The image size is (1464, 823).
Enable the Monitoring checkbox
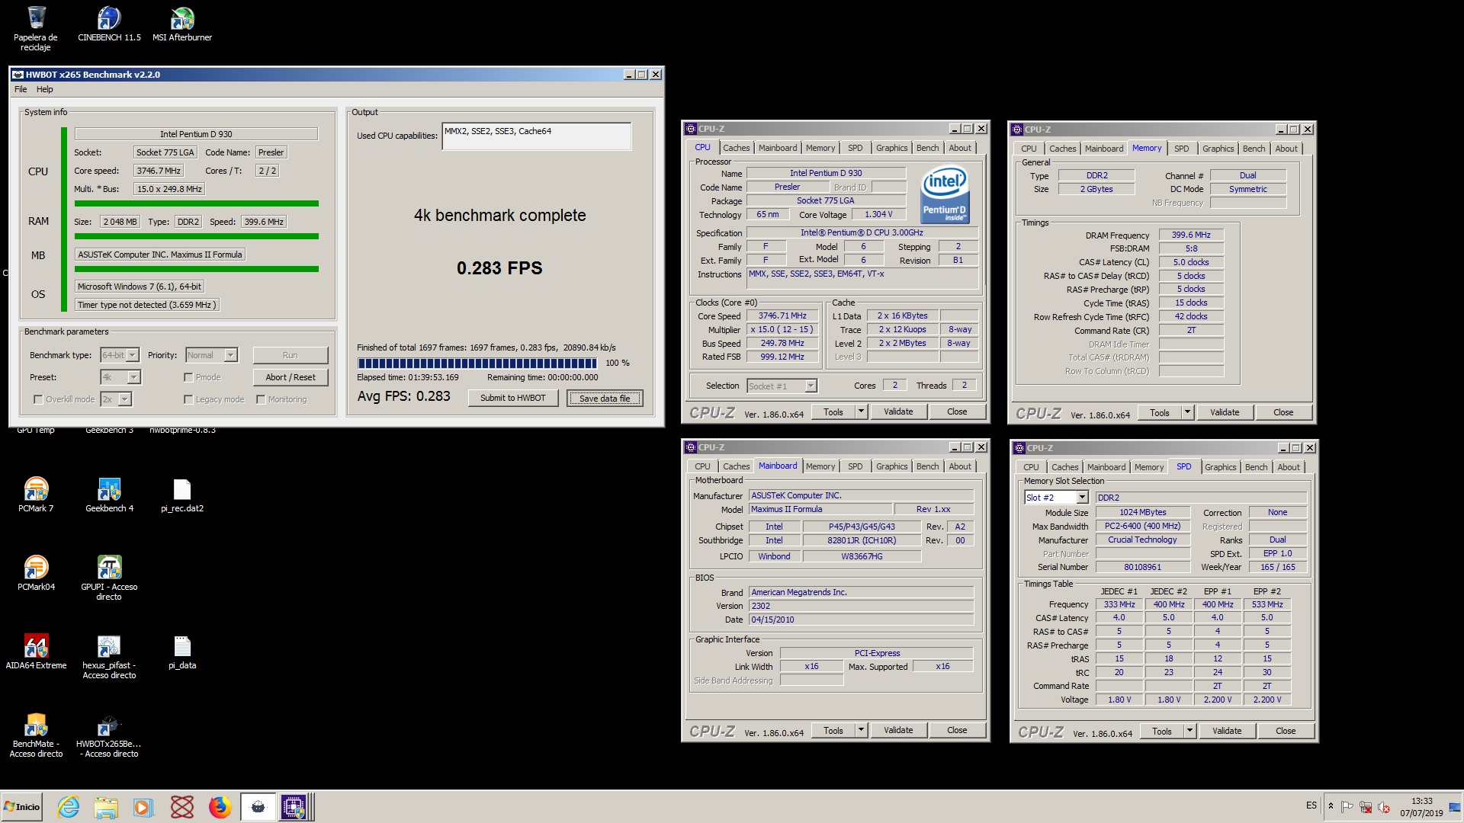pos(261,399)
